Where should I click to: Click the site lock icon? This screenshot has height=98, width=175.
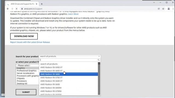(22, 9)
